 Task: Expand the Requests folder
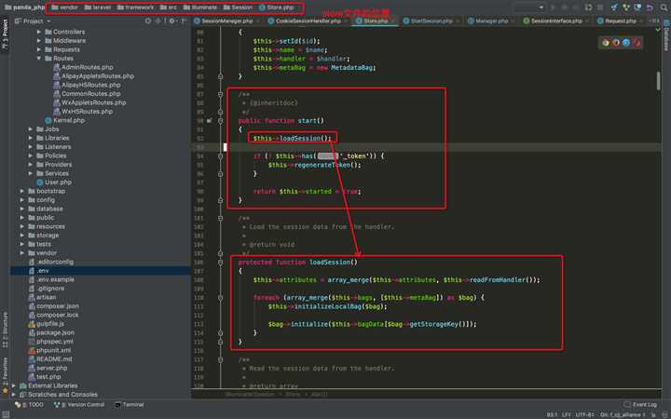(x=39, y=49)
